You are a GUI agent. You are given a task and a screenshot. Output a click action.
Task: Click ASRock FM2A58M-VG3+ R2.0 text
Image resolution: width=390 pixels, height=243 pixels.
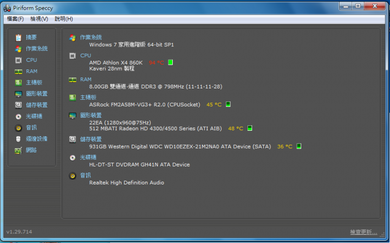point(145,105)
